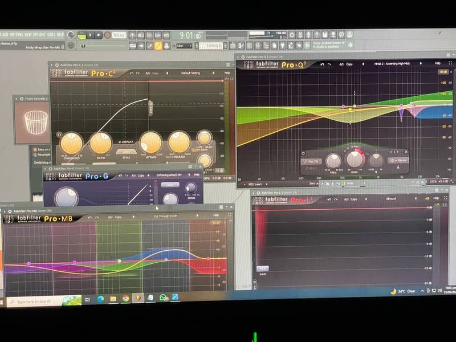Open Pro-MB preset menu
The height and width of the screenshot is (342, 456).
coord(165,216)
